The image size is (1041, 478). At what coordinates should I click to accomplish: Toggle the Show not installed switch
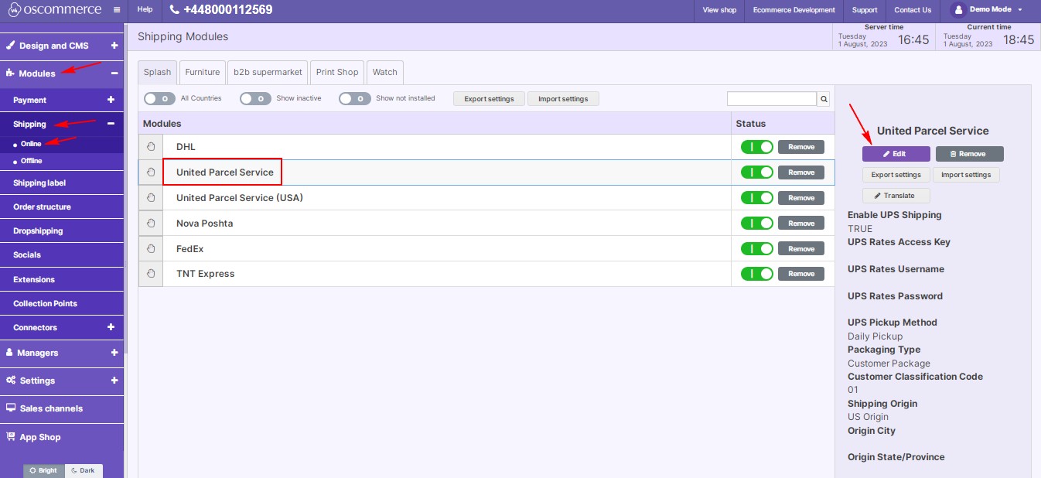[x=355, y=98]
